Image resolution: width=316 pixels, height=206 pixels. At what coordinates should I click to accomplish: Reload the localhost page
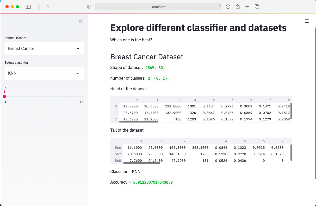click(219, 7)
